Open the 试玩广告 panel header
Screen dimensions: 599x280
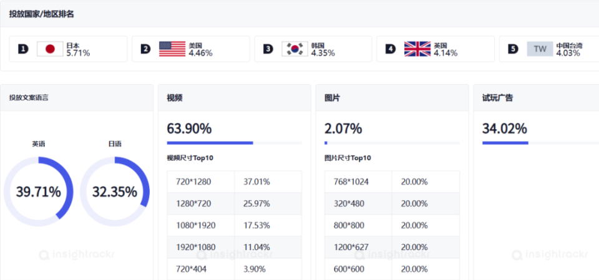click(498, 98)
